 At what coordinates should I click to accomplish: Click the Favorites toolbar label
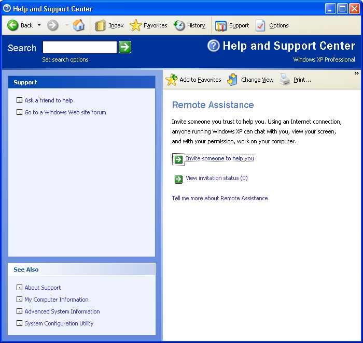tap(156, 25)
